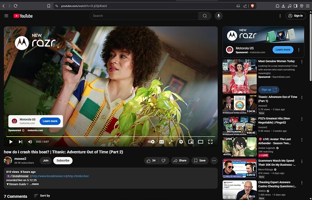The height and width of the screenshot is (200, 312).
Task: Share this video
Action: (180, 161)
